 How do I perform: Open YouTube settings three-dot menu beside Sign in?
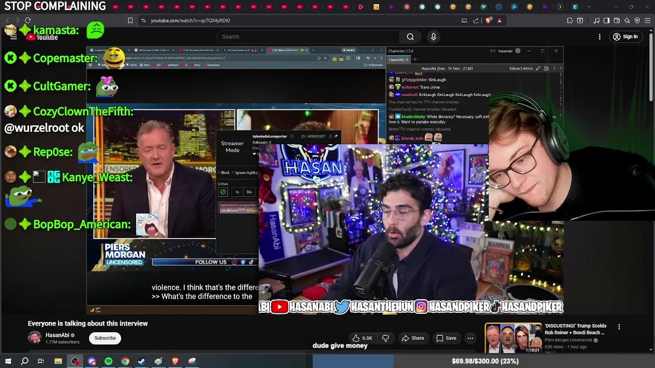[x=600, y=37]
